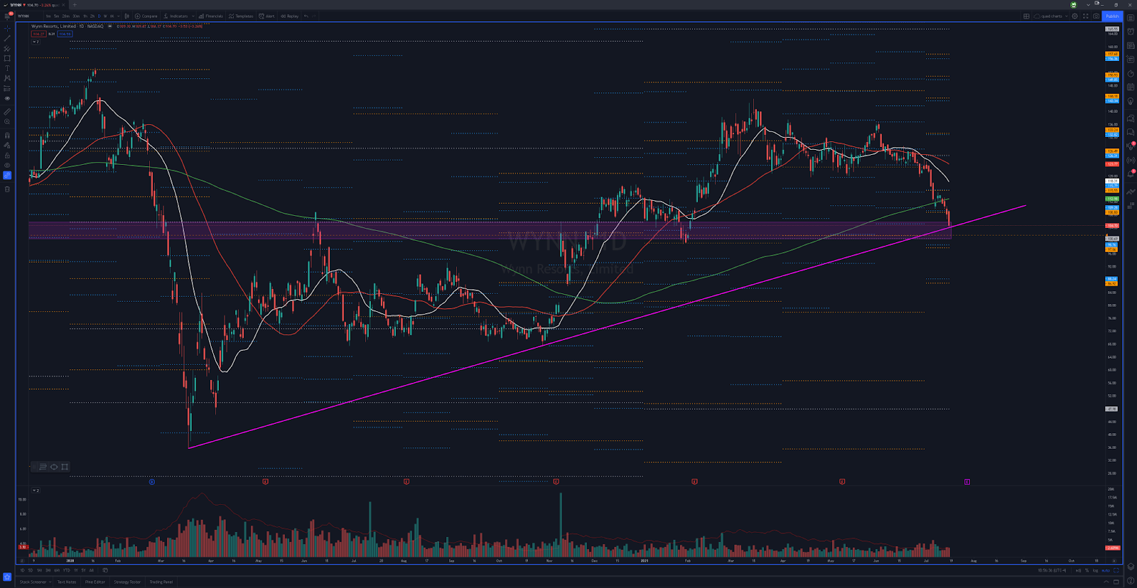Image resolution: width=1137 pixels, height=588 pixels.
Task: Toggle lock all drawing tools
Action: (x=7, y=156)
